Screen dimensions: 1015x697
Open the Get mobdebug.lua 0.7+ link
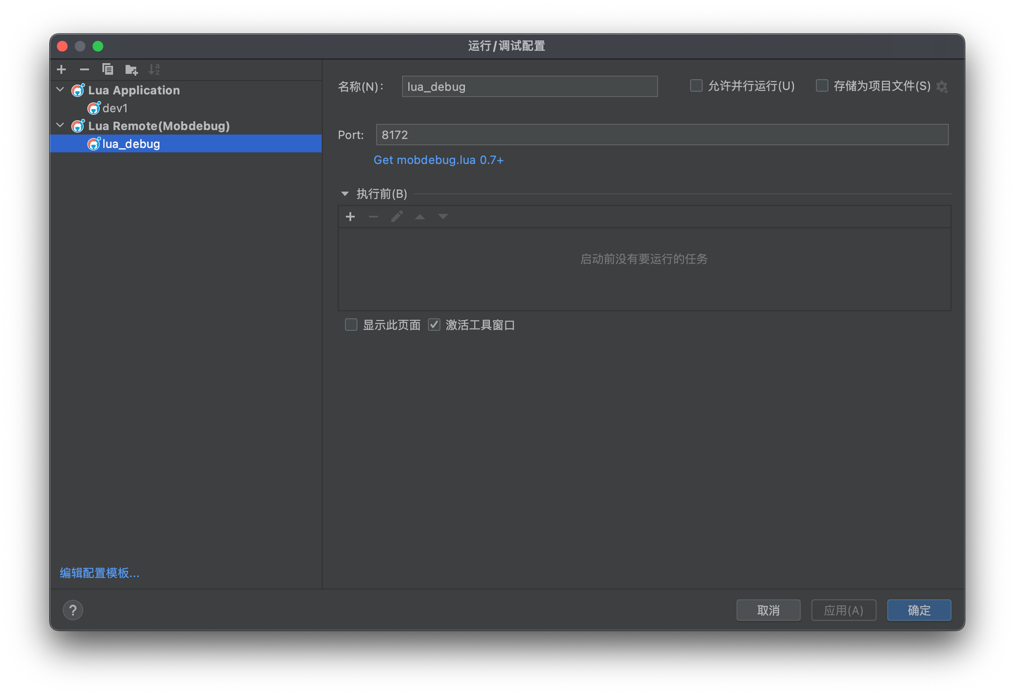tap(438, 160)
